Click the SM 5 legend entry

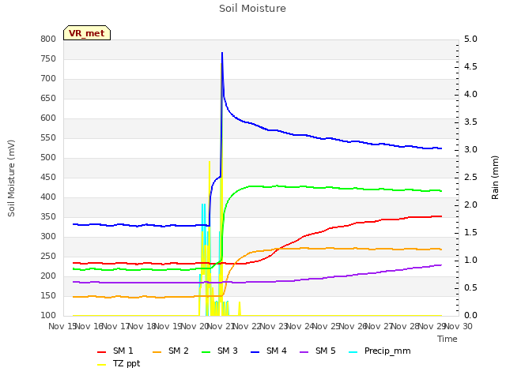pyautogui.click(x=318, y=351)
